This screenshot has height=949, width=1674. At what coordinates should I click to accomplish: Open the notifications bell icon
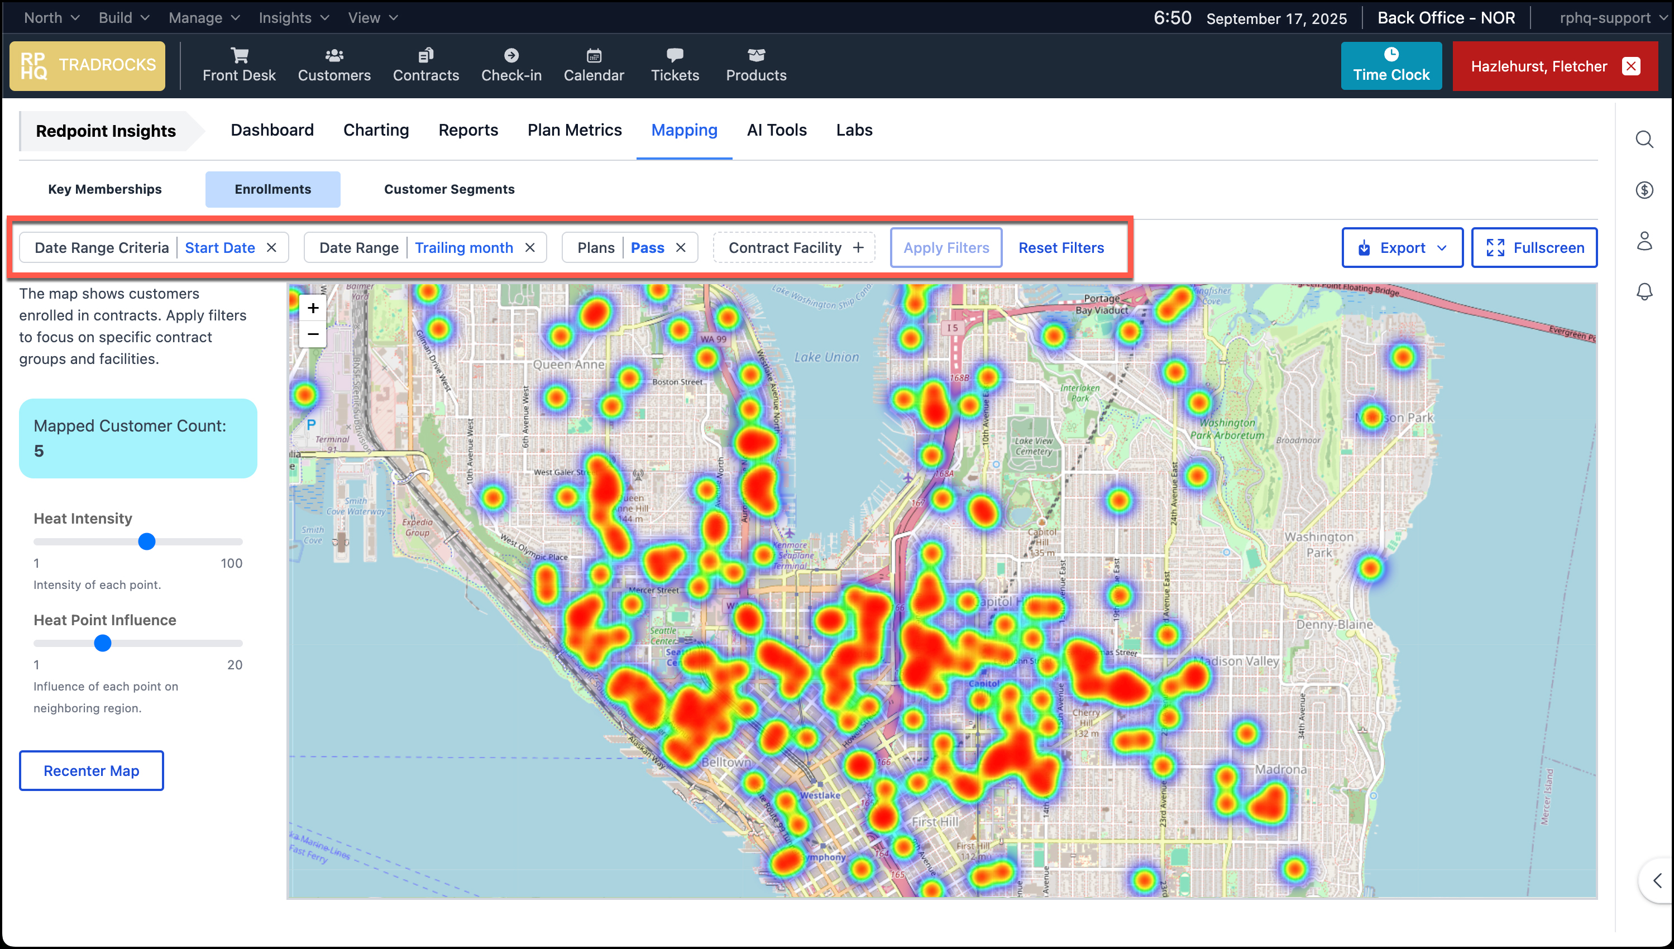(x=1644, y=291)
